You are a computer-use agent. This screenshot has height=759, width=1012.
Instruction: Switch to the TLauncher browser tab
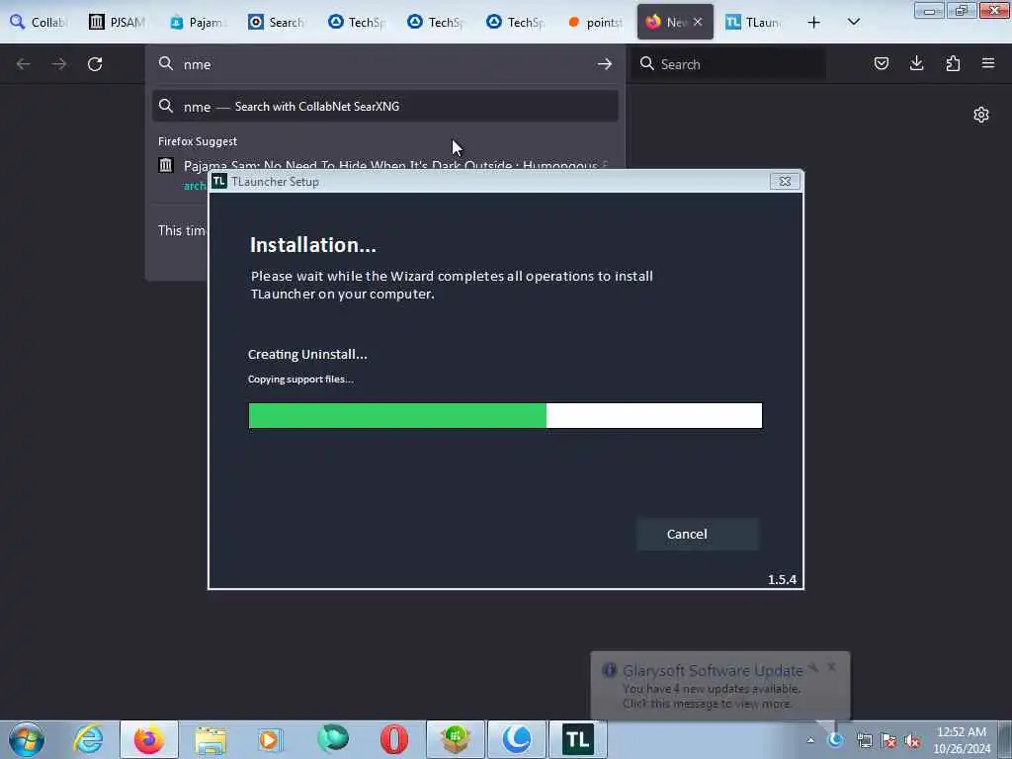(x=754, y=22)
